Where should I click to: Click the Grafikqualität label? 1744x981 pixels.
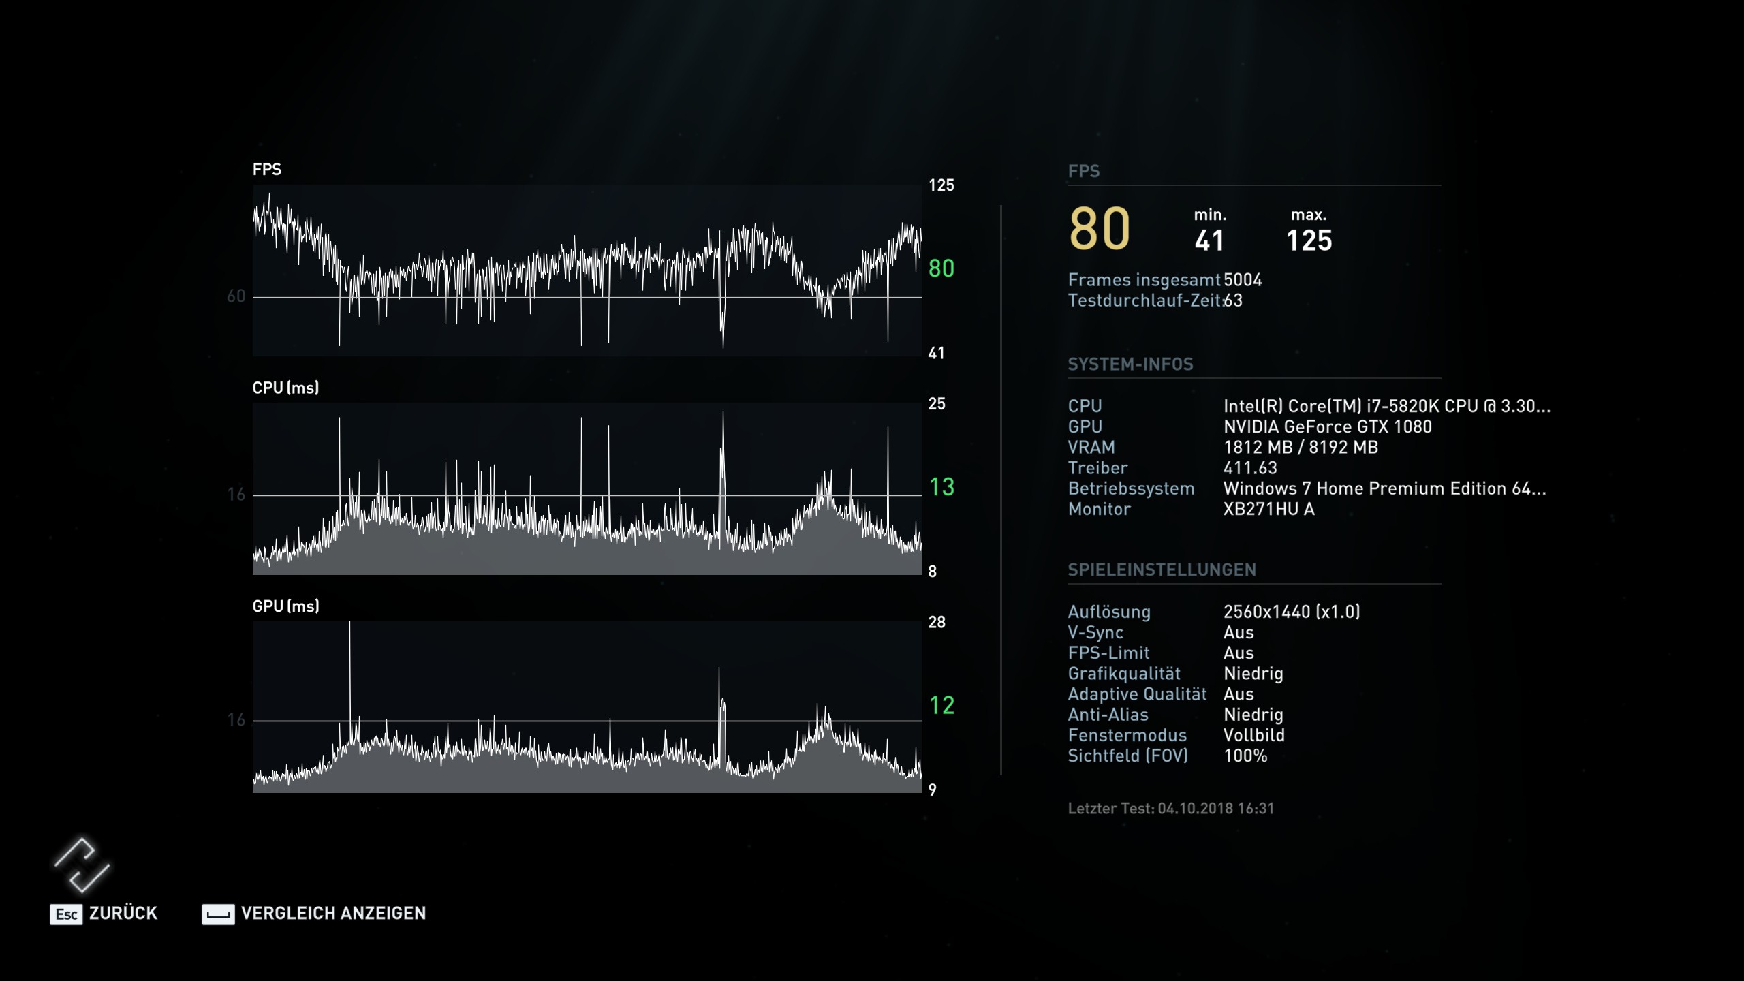click(1124, 674)
